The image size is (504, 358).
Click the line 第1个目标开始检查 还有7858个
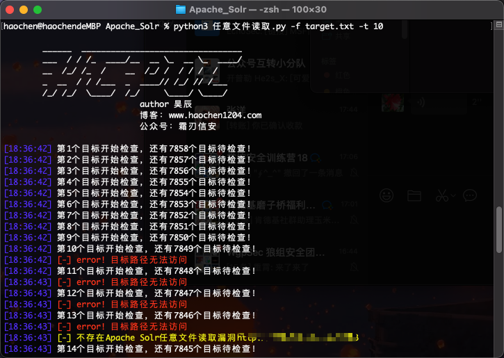(x=127, y=149)
